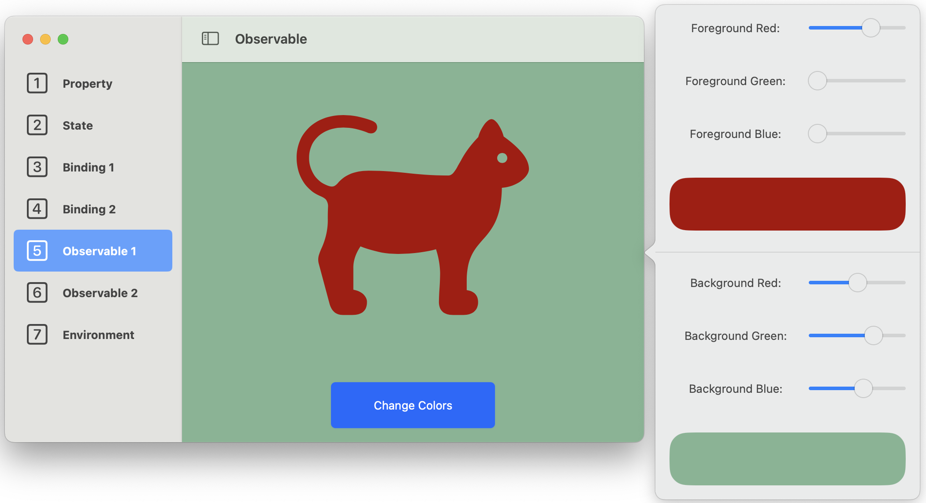This screenshot has width=926, height=503.
Task: Click the red foreground color preview
Action: click(787, 204)
